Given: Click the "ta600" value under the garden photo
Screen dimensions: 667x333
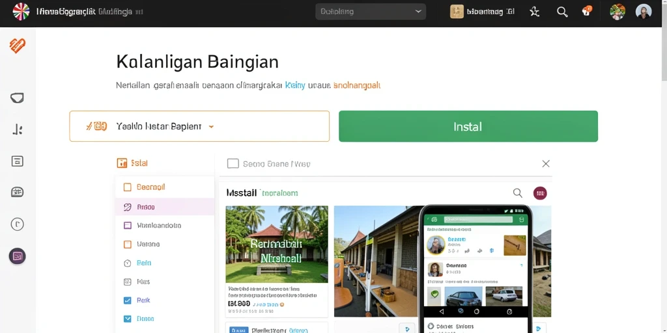Looking at the screenshot, I should (238, 304).
